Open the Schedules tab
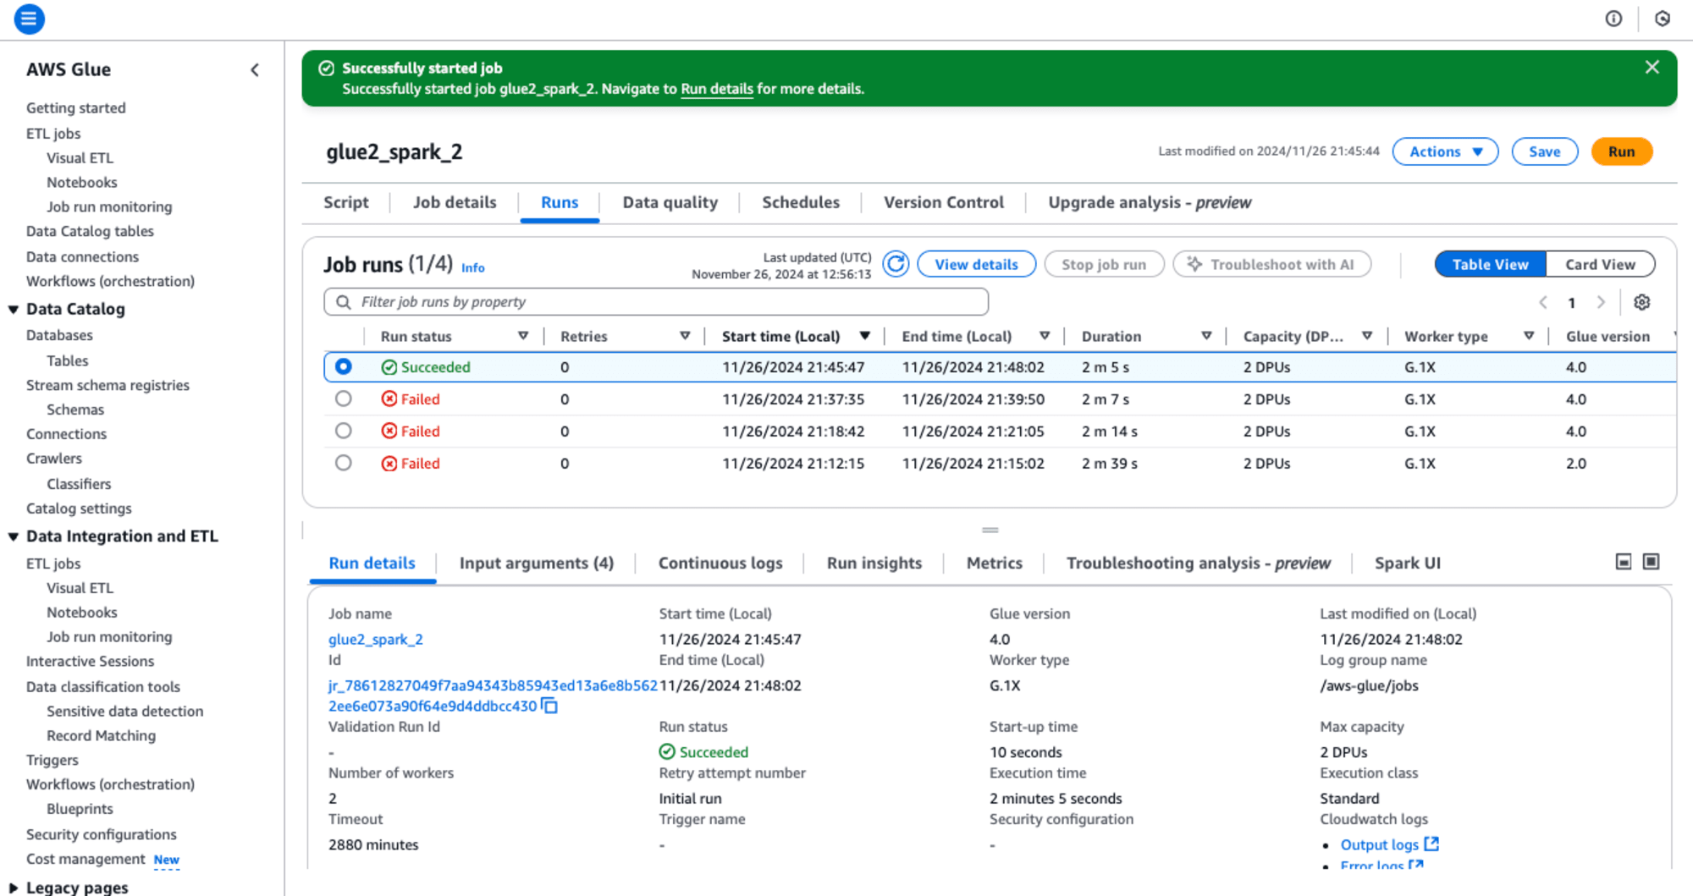 [801, 202]
